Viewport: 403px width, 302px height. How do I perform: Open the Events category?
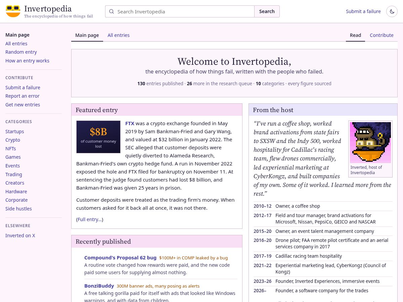[x=13, y=166]
